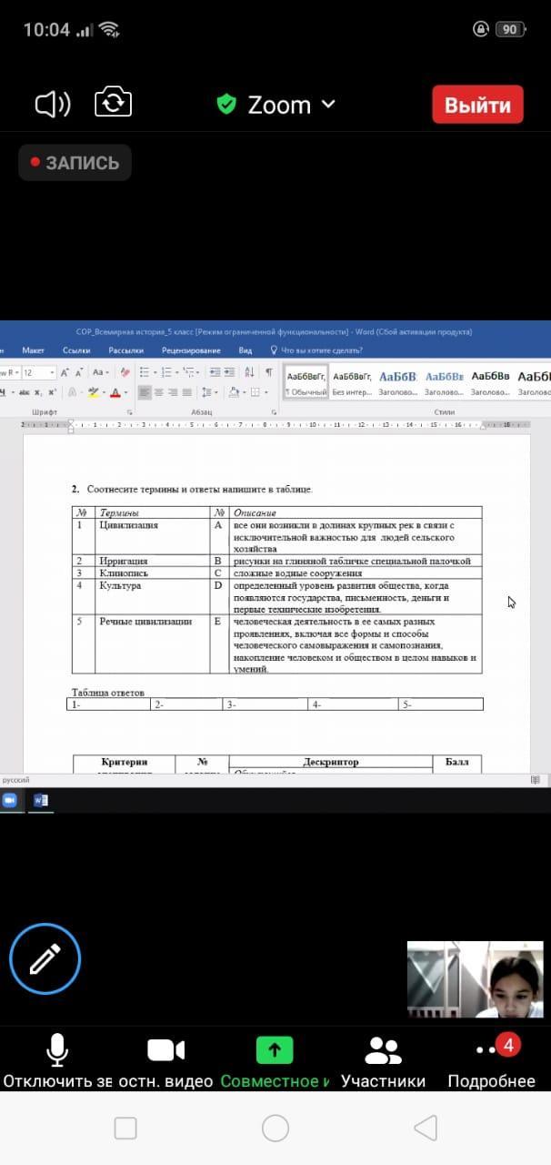This screenshot has width=551, height=1165.
Task: Tap Android home circle button
Action: [x=275, y=1129]
